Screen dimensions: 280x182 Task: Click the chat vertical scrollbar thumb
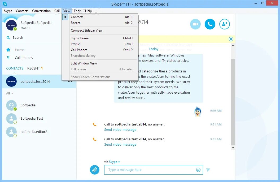(233, 102)
